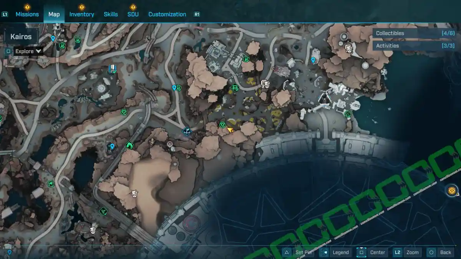Open the map Legend
The height and width of the screenshot is (259, 461).
(335, 252)
